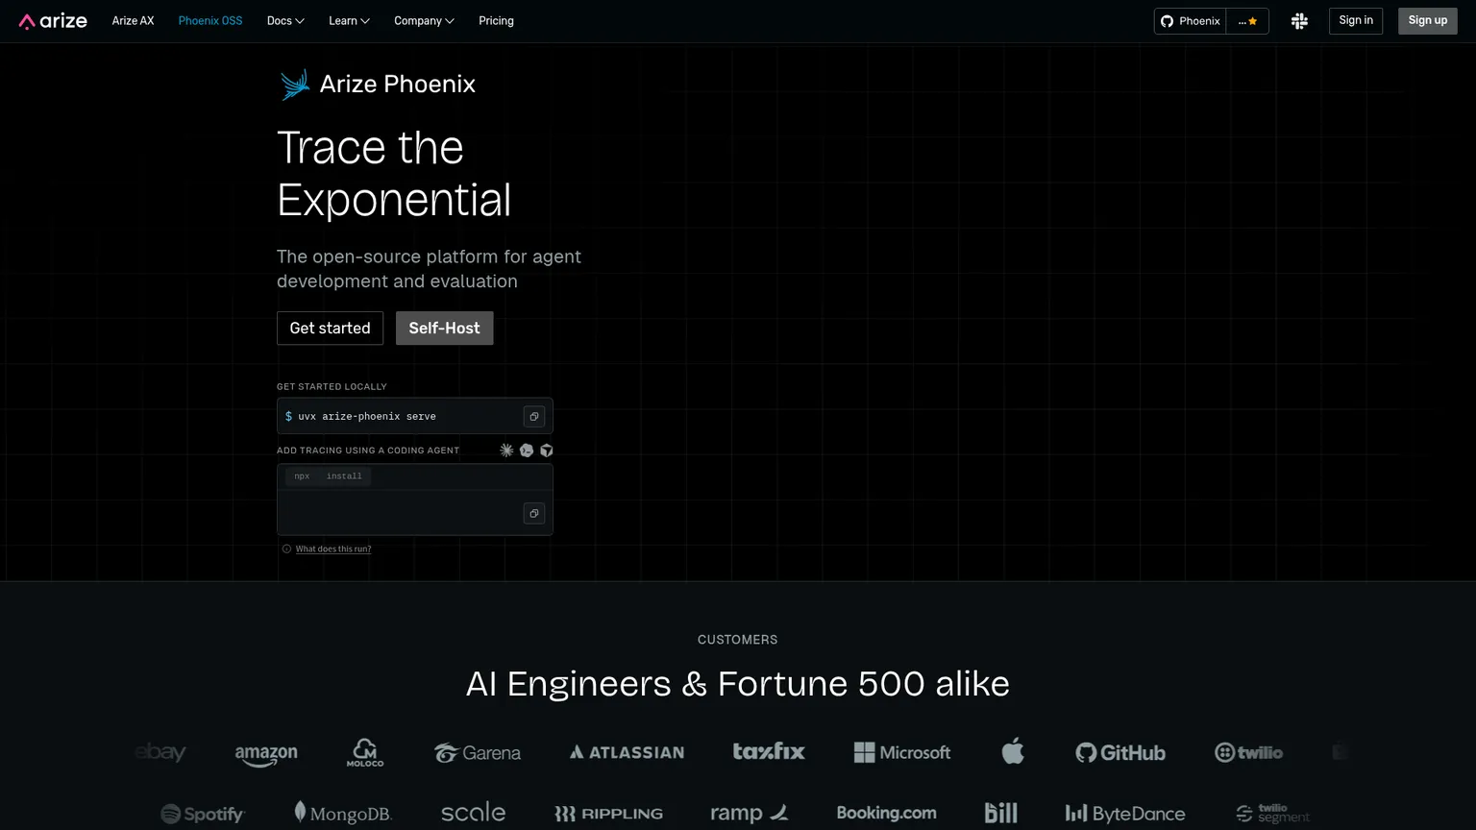1476x830 pixels.
Task: Open the Phoenix OSS nav item
Action: tap(210, 21)
